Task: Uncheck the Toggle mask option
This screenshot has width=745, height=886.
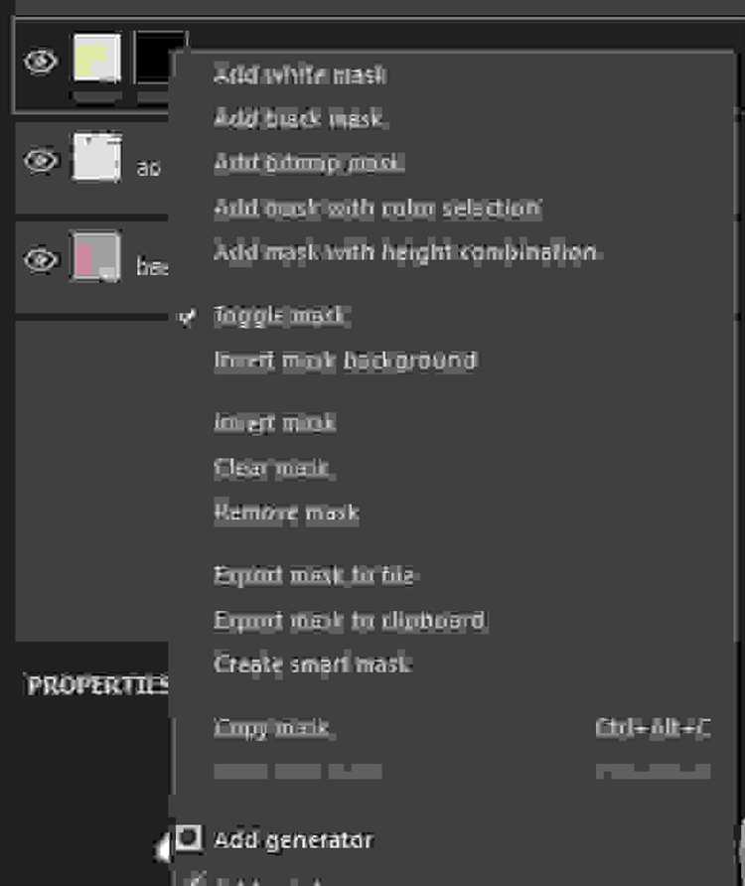Action: 281,315
